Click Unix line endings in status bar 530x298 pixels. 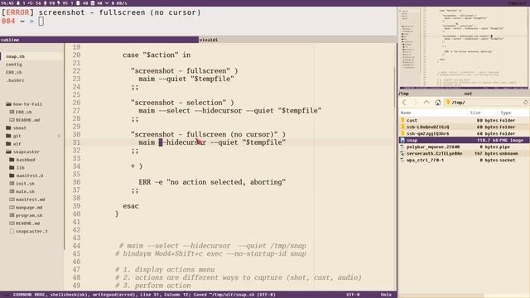coord(386,295)
